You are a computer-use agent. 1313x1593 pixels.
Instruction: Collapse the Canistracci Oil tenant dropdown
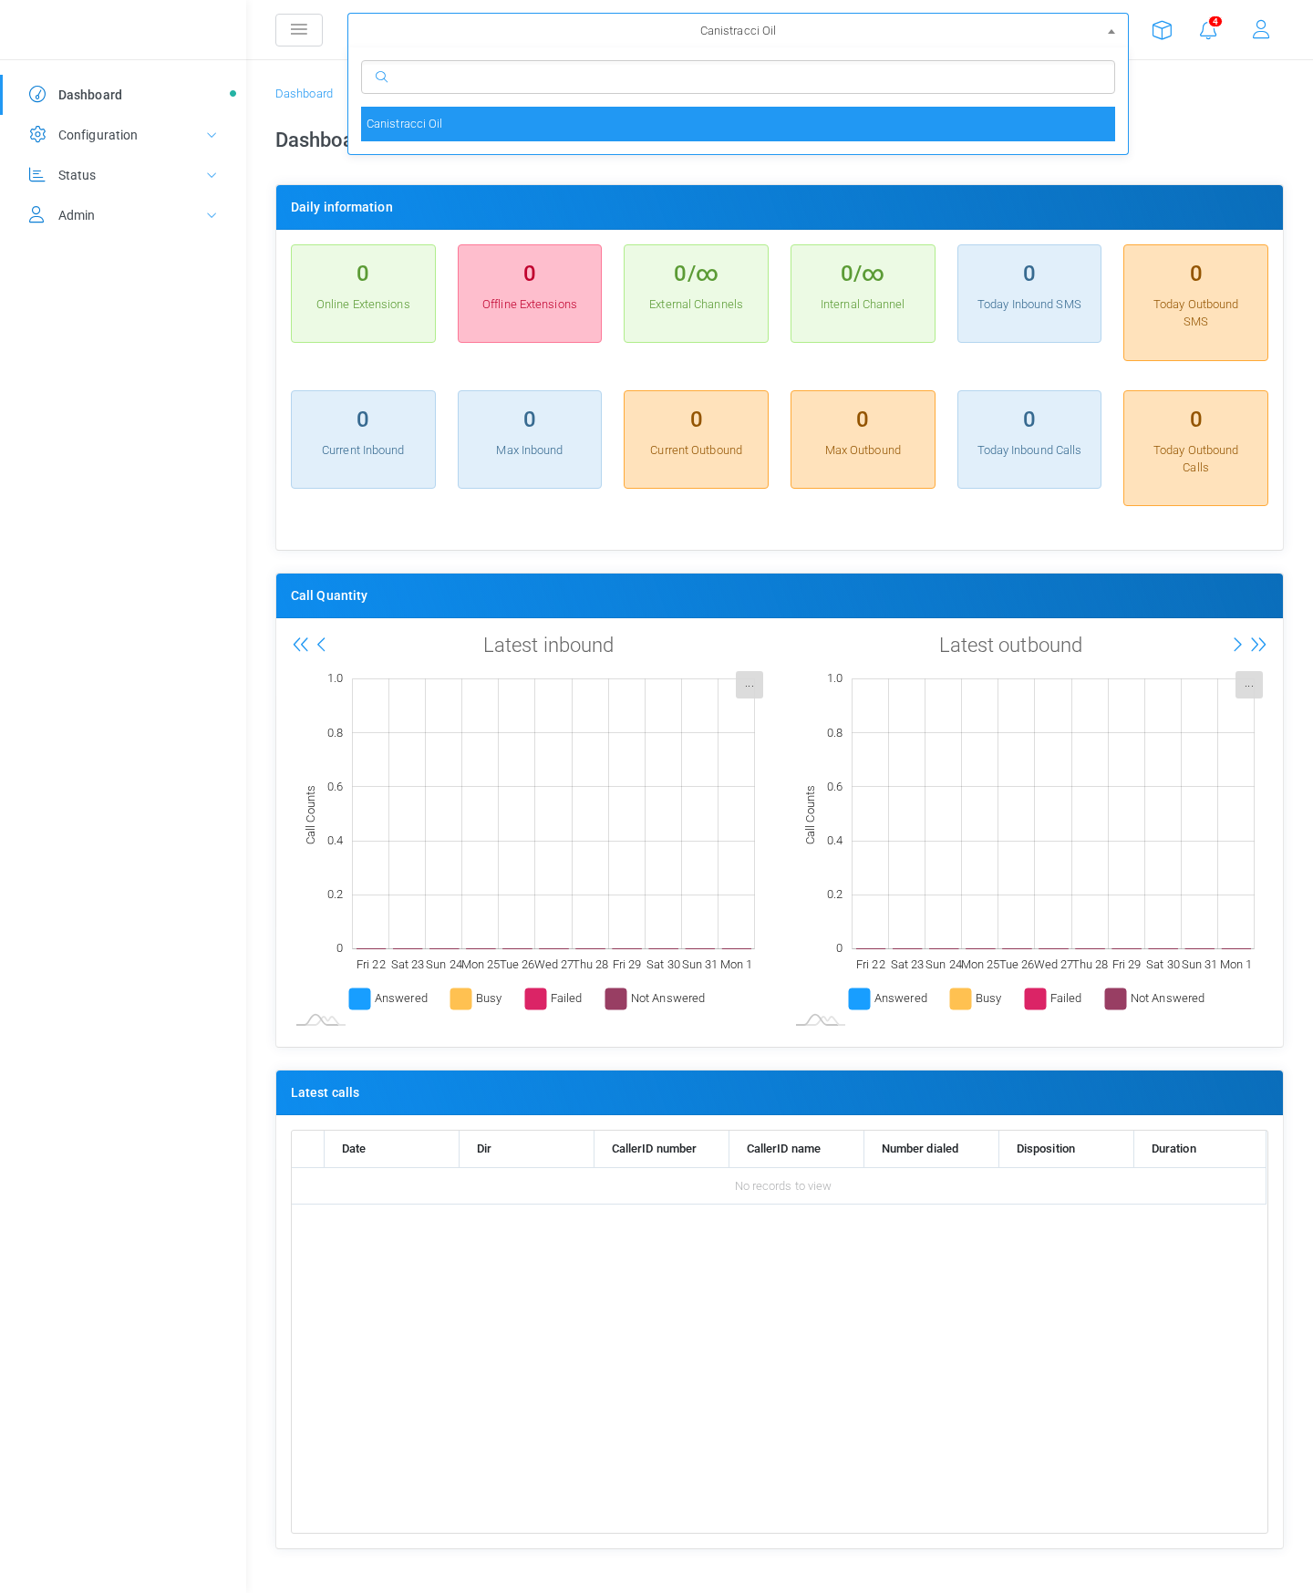pyautogui.click(x=738, y=30)
